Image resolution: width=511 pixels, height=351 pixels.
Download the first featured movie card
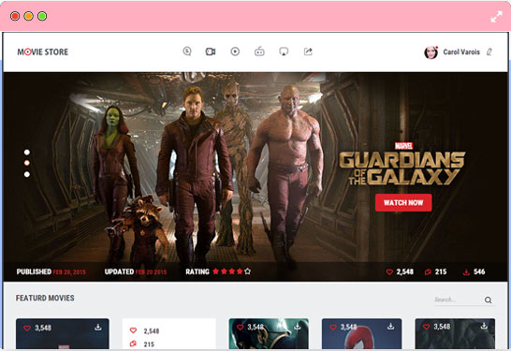[x=98, y=327]
